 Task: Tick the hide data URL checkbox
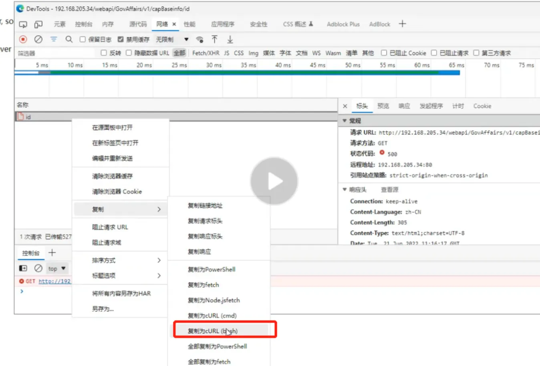click(x=129, y=53)
